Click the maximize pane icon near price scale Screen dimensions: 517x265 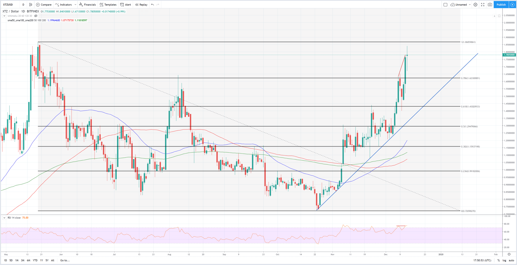[499, 16]
